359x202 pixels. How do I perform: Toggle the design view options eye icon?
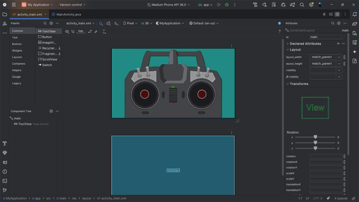pyautogui.click(x=67, y=31)
